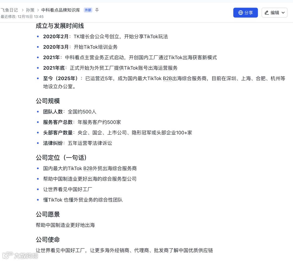The height and width of the screenshot is (261, 293).
Task: Click the 懂TikTok 也懂外贸业务 bullet
Action: click(x=83, y=200)
